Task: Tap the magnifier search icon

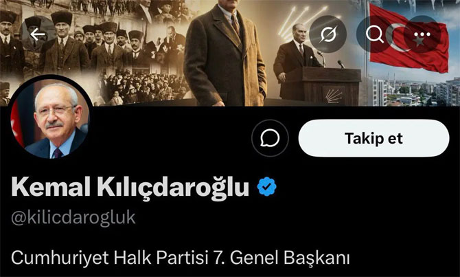Action: tap(375, 34)
